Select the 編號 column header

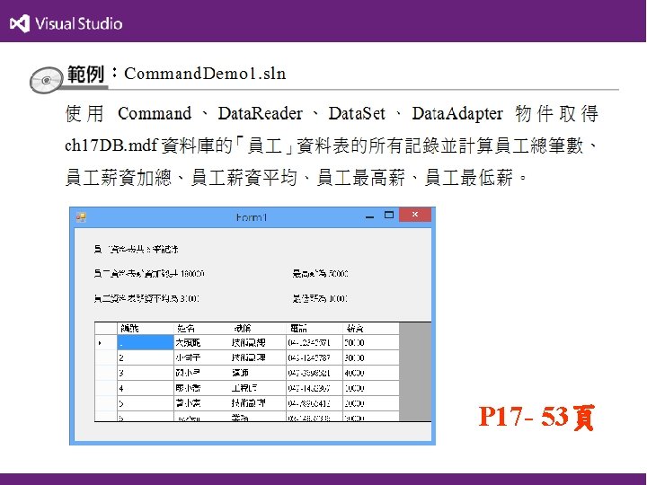(146, 329)
